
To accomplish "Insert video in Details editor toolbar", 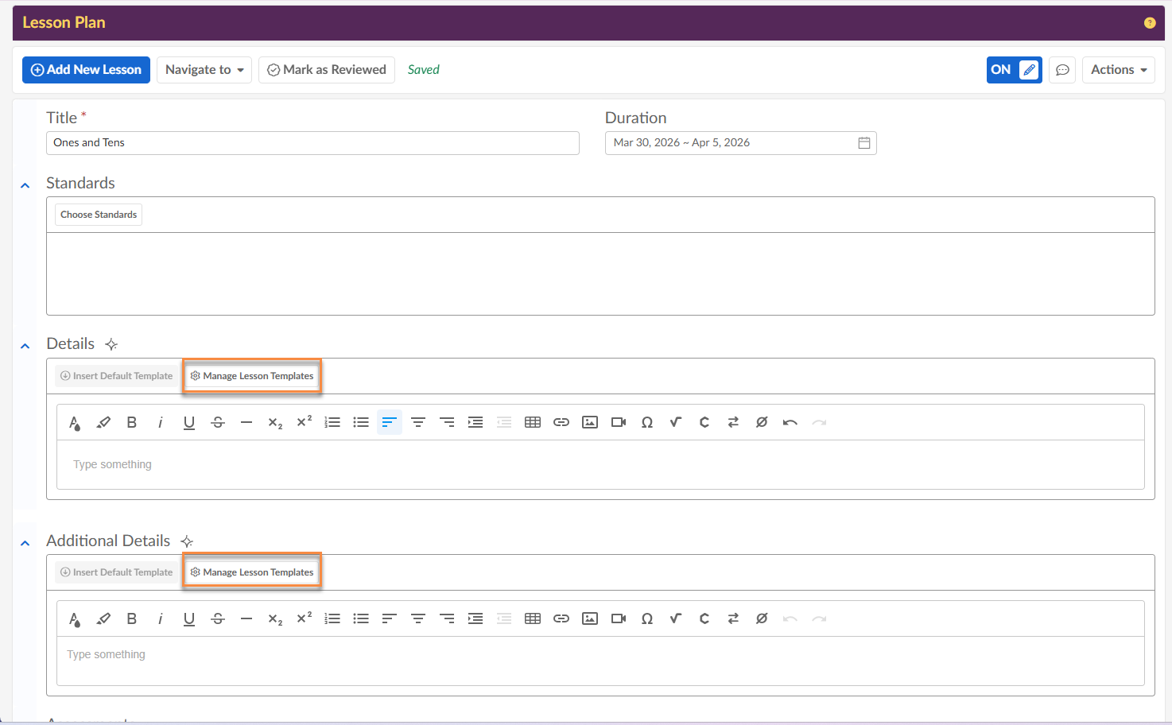I will [619, 422].
